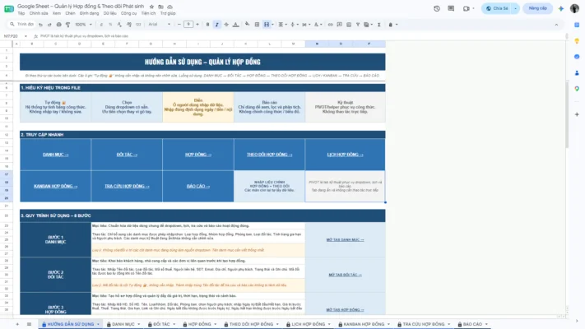Switch to the HỢP ĐỒNG sheet tab
Viewport: 585px width, 329px height.
point(200,324)
